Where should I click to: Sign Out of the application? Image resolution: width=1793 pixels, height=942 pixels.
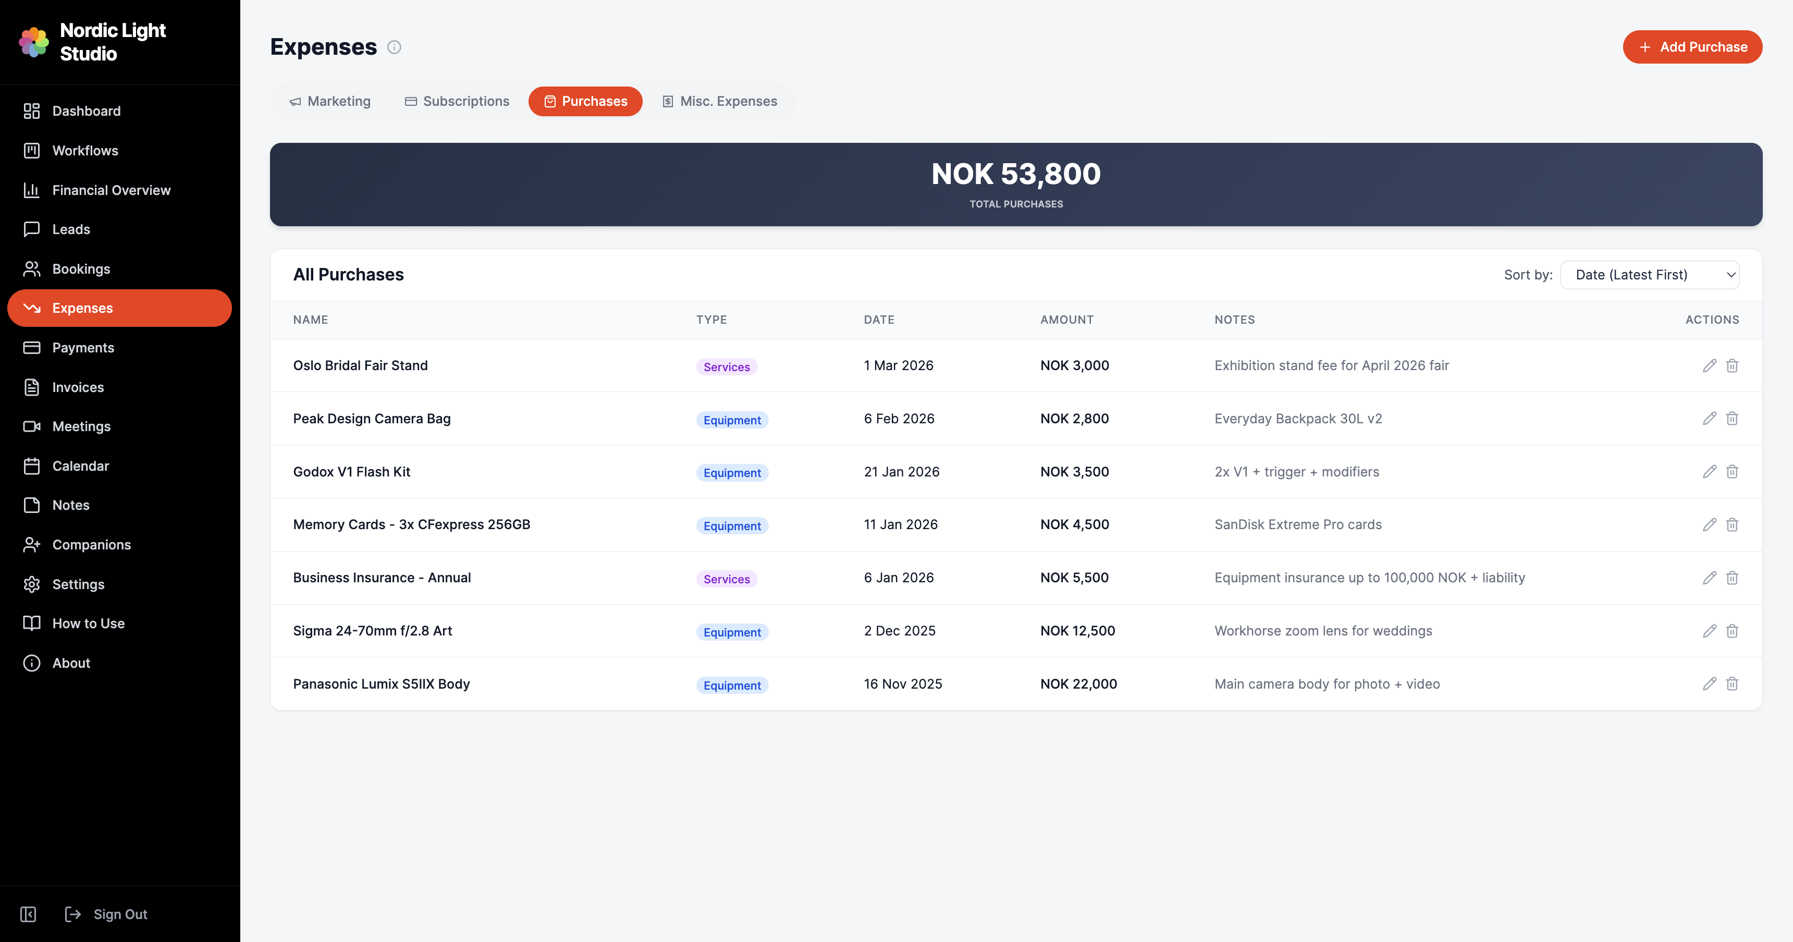[x=106, y=914]
